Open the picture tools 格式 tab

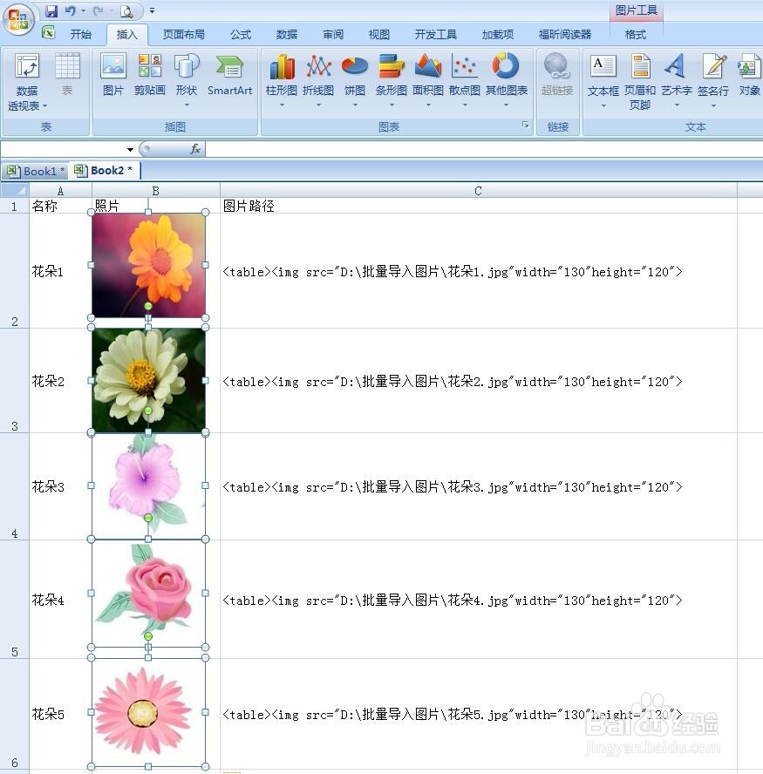tap(636, 35)
